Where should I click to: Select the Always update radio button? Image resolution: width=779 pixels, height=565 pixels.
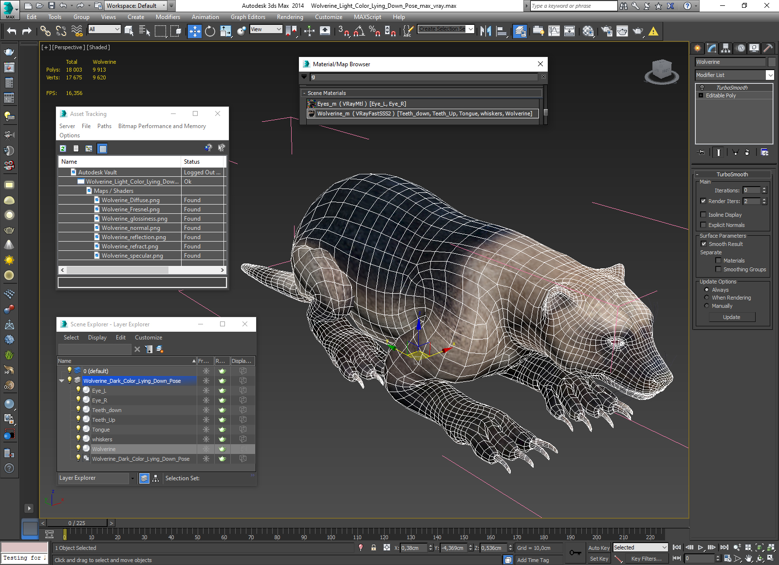pos(706,289)
